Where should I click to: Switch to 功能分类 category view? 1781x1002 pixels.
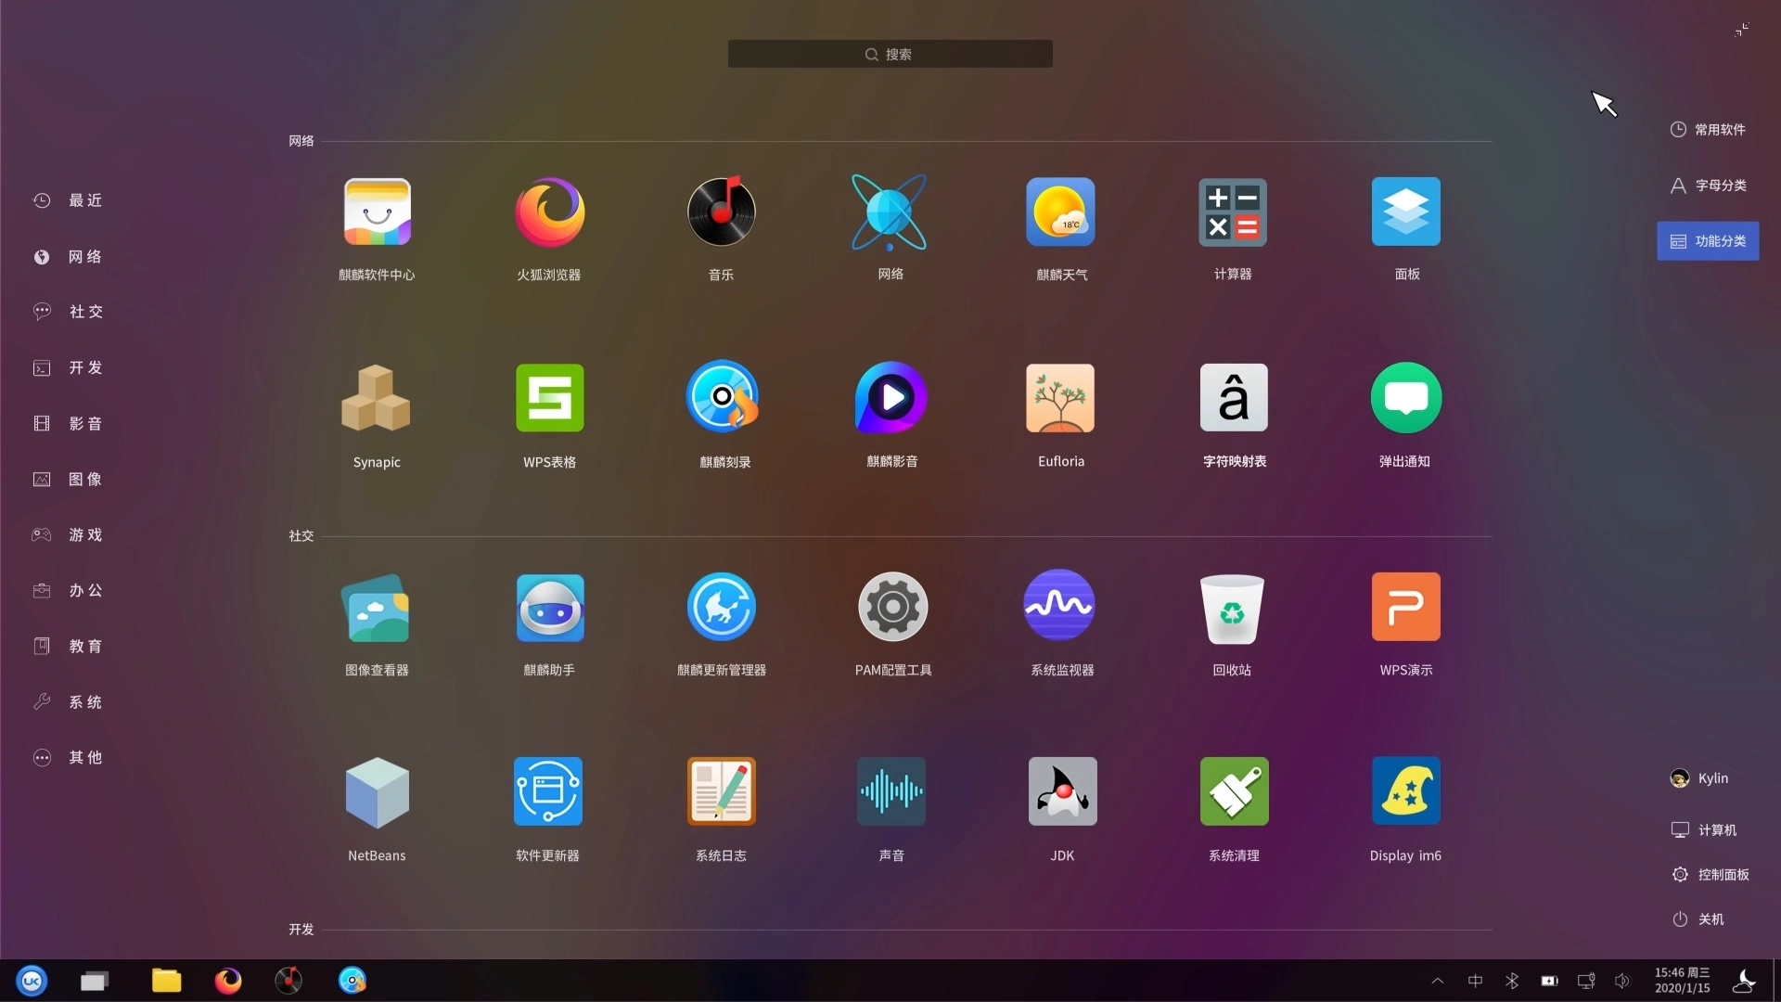(1708, 241)
